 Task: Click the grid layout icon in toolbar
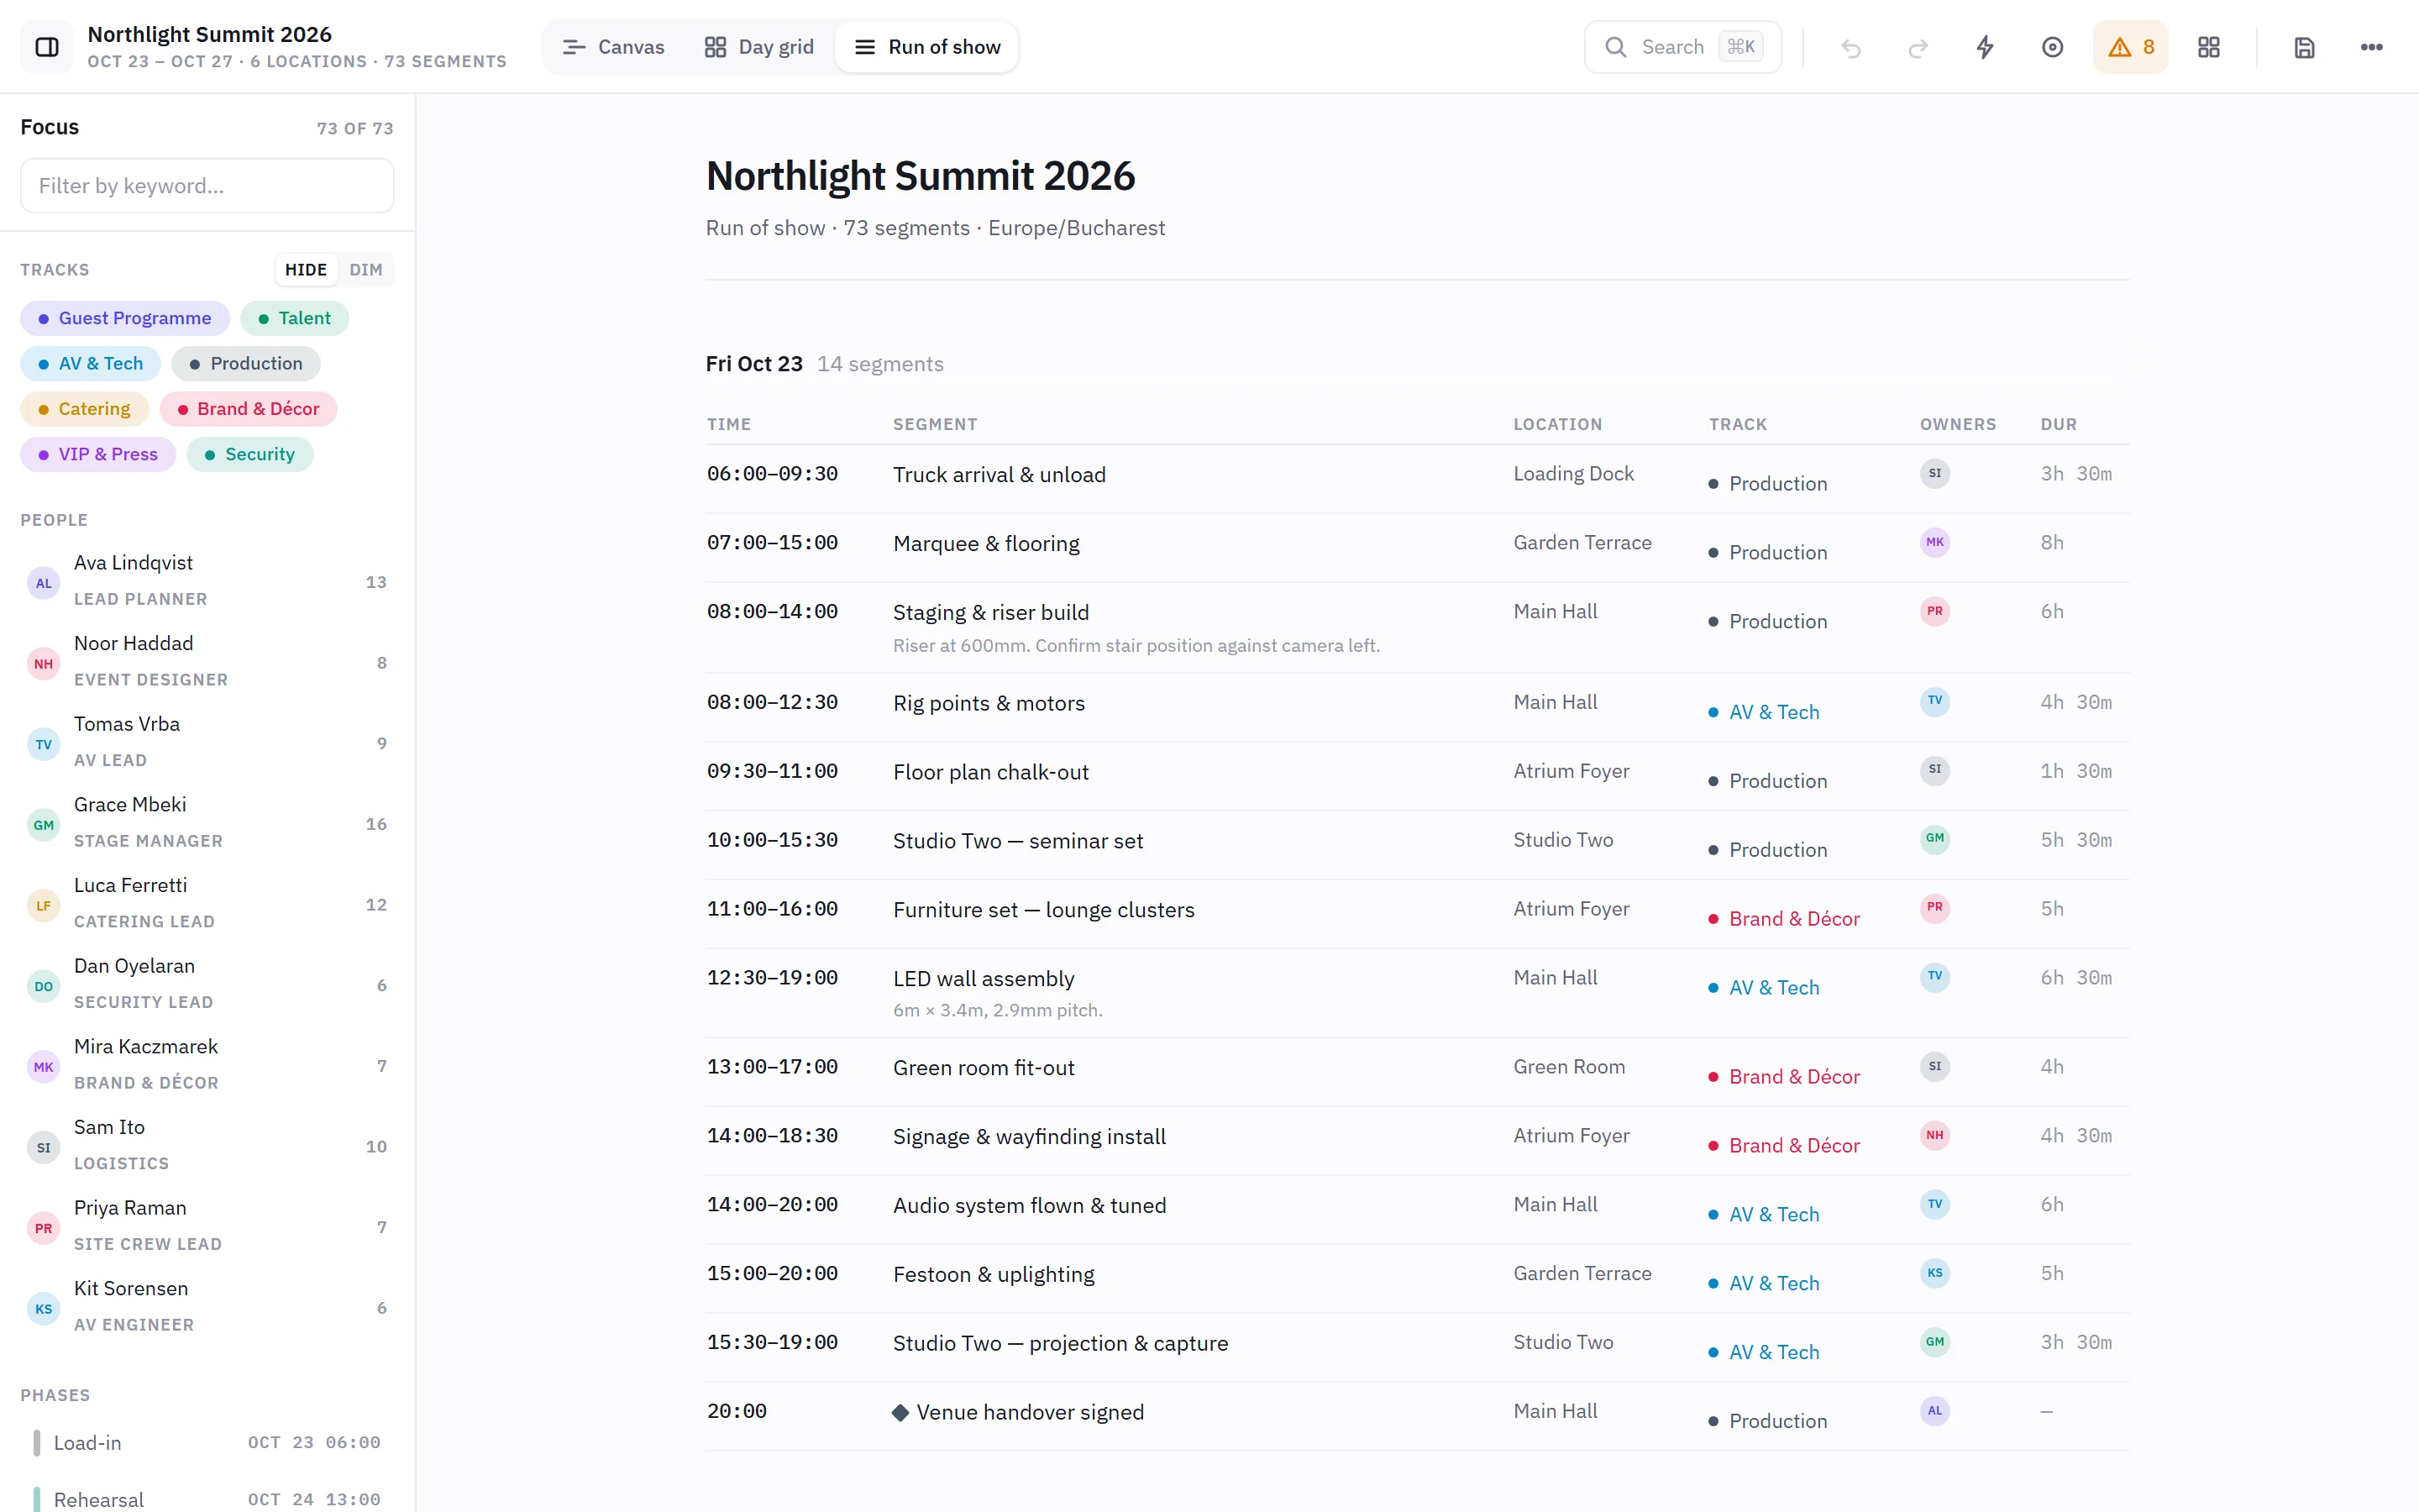click(2209, 47)
